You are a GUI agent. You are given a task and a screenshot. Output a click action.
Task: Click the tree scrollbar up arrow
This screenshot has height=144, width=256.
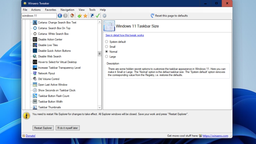coord(99,22)
